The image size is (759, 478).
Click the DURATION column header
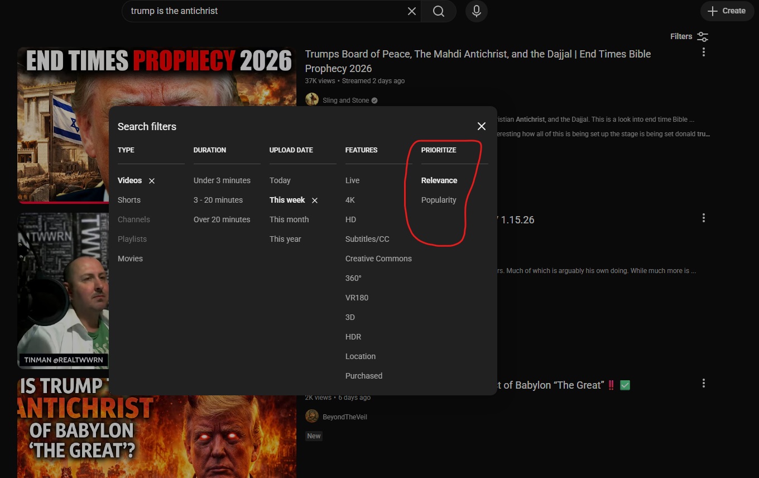click(210, 150)
